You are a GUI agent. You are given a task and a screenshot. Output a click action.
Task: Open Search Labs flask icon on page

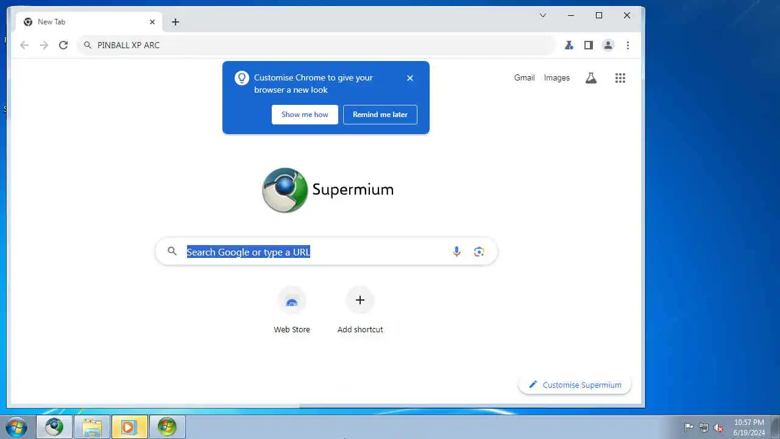(x=591, y=78)
